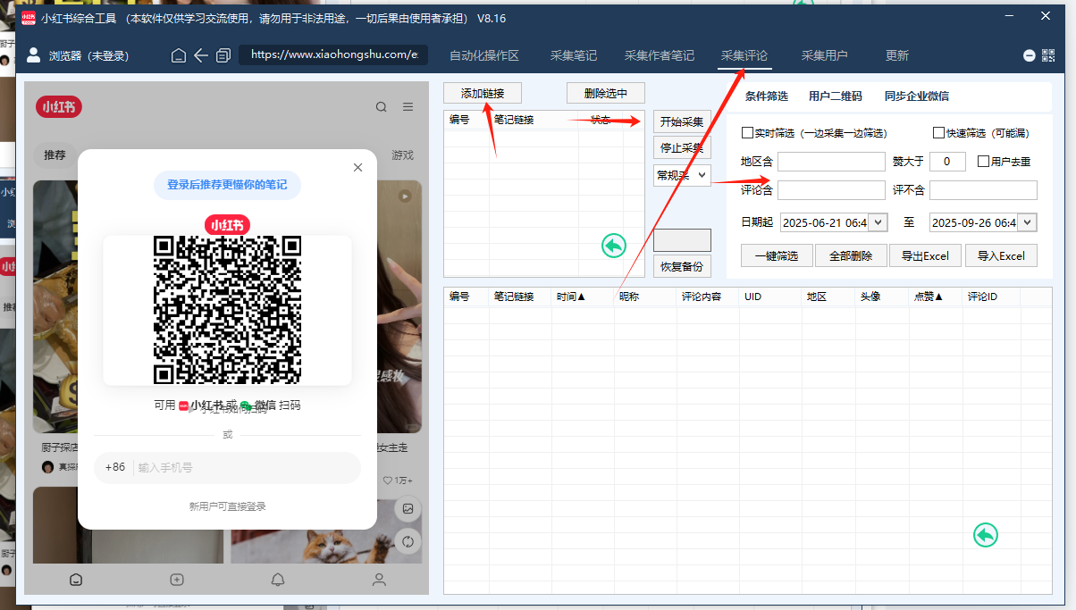Viewport: 1076px width, 610px height.
Task: Go to the 采集作者笔记 tab
Action: [660, 55]
